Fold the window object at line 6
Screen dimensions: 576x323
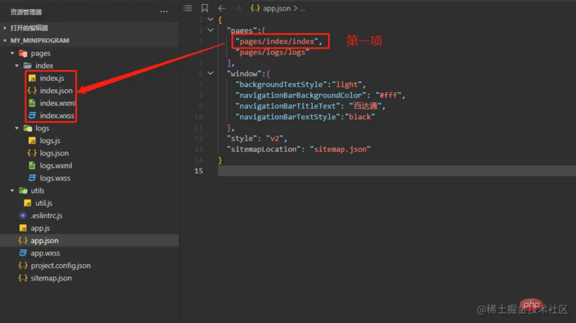211,73
